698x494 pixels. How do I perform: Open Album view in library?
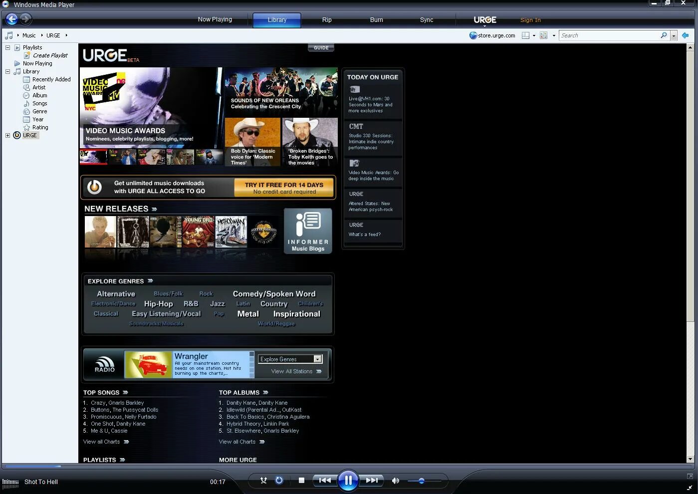pos(40,95)
